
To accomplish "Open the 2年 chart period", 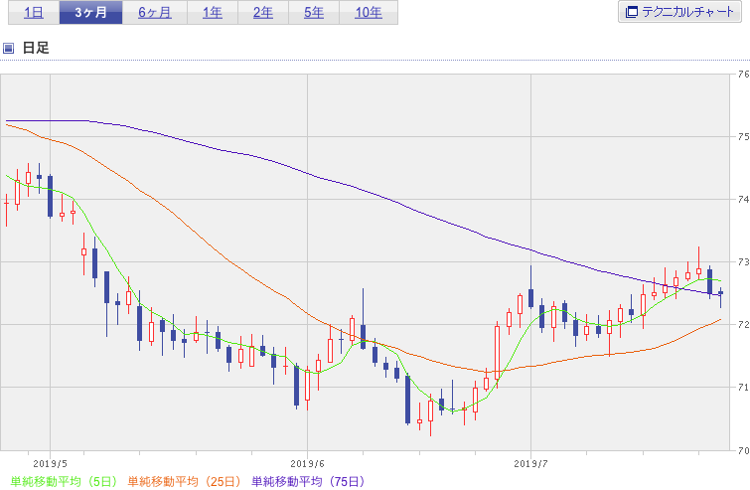I will [263, 13].
